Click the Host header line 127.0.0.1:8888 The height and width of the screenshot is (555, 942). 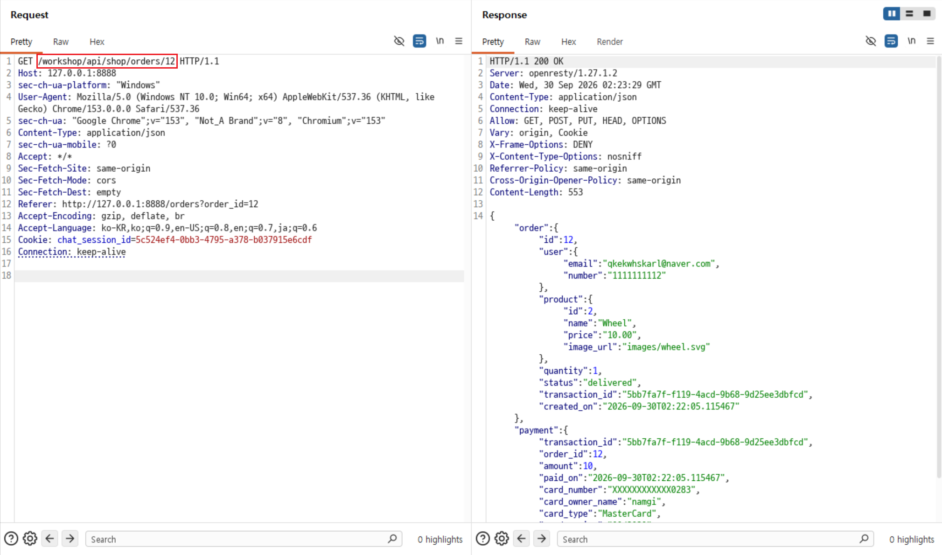point(67,73)
